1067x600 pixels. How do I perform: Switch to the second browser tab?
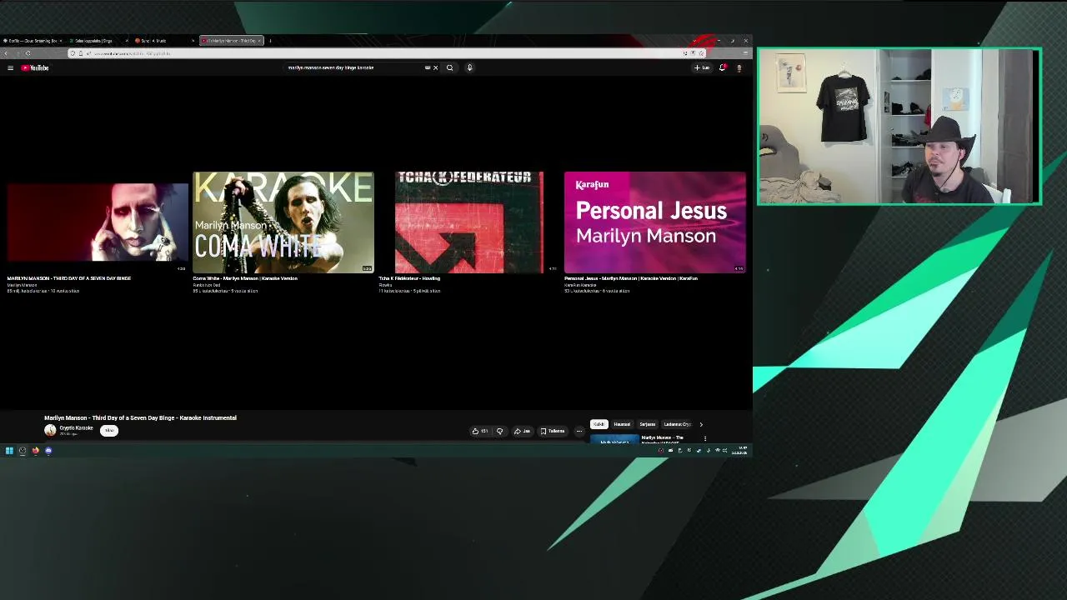(x=98, y=40)
